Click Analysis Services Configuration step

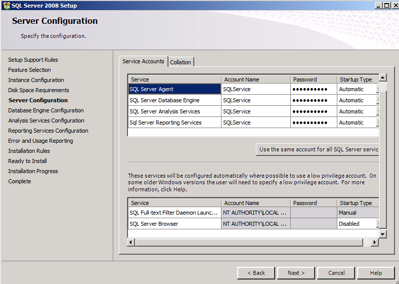point(46,120)
